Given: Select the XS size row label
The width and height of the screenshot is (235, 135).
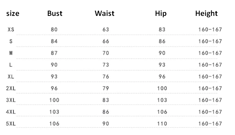Looking at the screenshot, I should 11,30.
